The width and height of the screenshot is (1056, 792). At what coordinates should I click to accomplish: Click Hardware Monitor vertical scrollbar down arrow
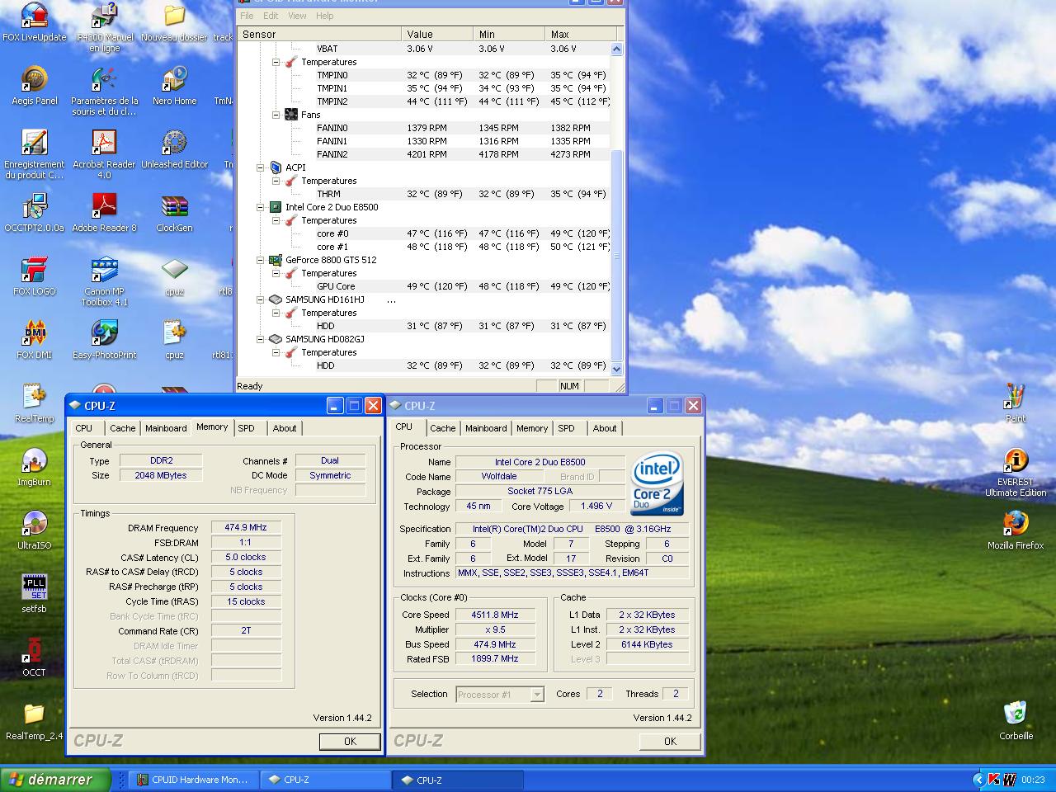[x=616, y=369]
